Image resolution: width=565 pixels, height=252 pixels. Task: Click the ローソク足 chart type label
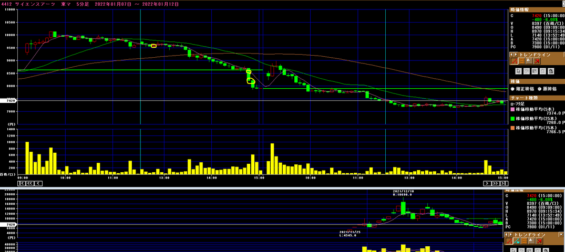[518, 103]
